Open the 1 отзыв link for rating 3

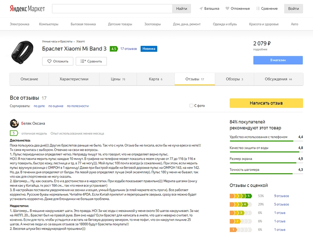coord(280,213)
